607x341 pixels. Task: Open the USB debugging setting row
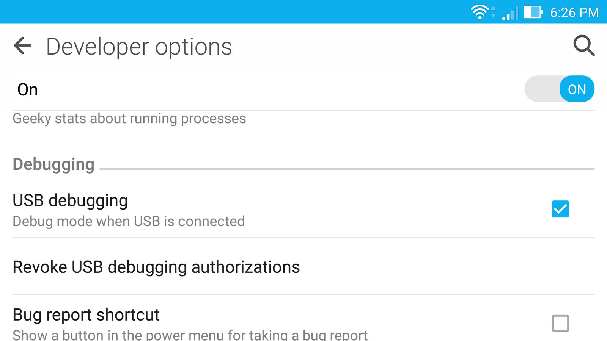303,210
